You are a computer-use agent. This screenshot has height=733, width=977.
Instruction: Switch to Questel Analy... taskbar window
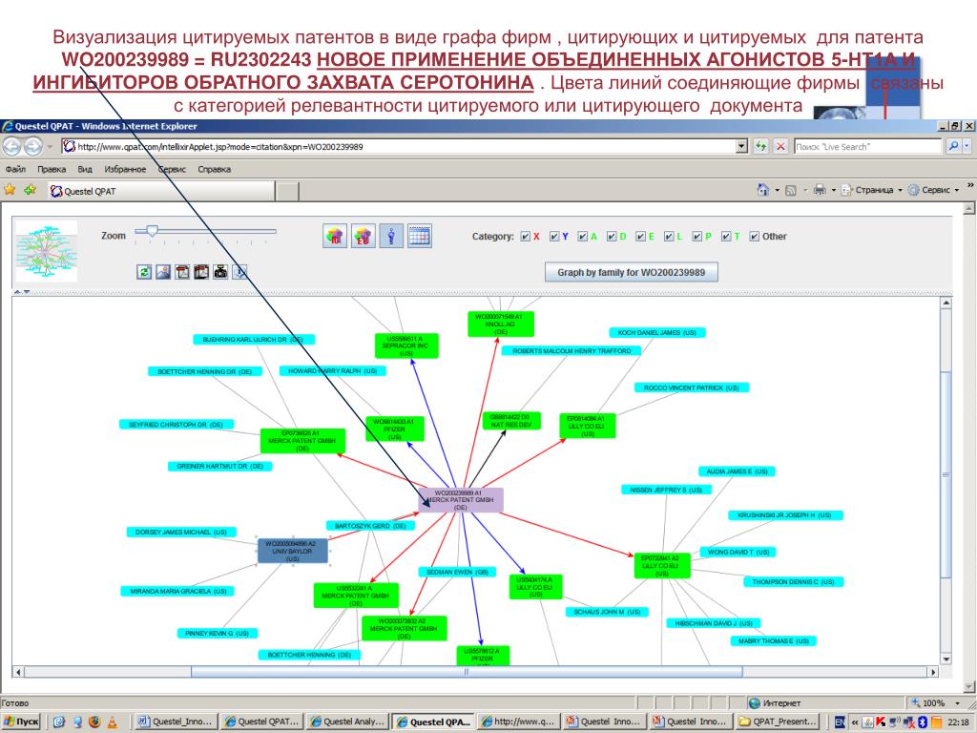(347, 722)
